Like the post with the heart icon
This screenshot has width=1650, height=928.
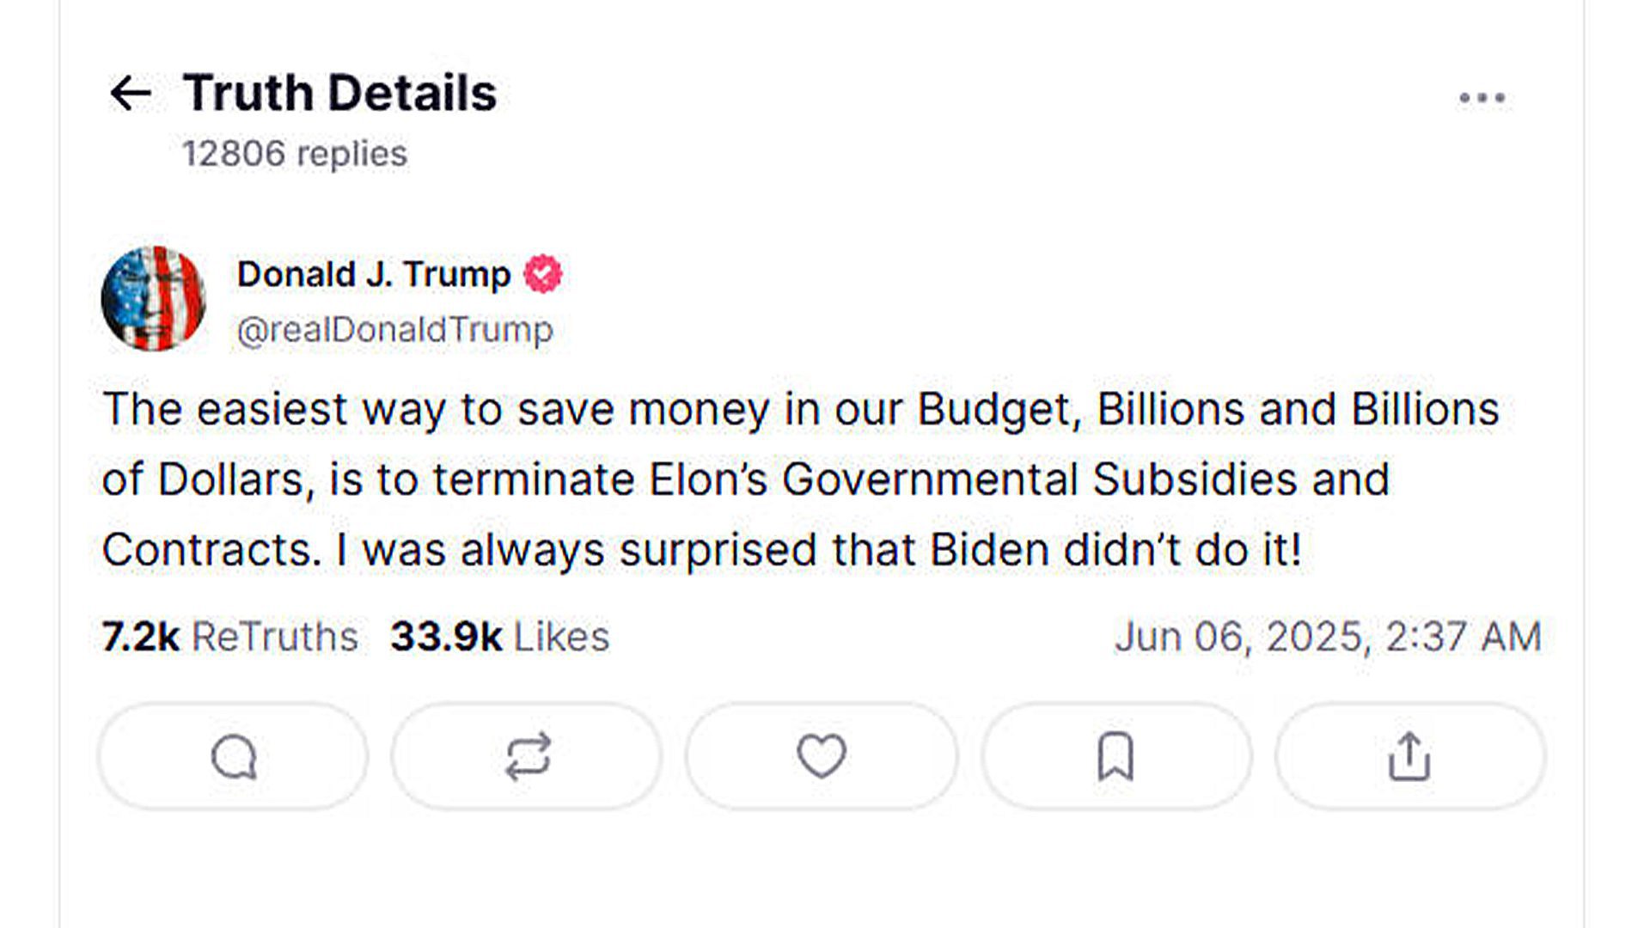(822, 756)
